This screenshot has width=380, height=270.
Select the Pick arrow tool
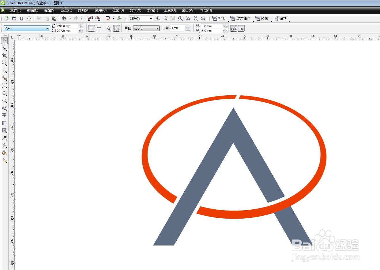tap(4, 41)
